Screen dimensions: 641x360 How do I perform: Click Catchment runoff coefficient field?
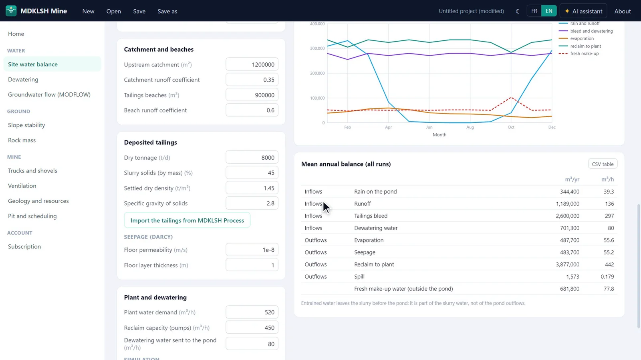(252, 80)
